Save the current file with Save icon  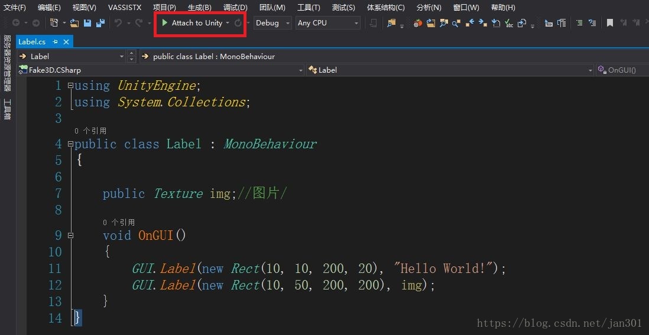87,23
